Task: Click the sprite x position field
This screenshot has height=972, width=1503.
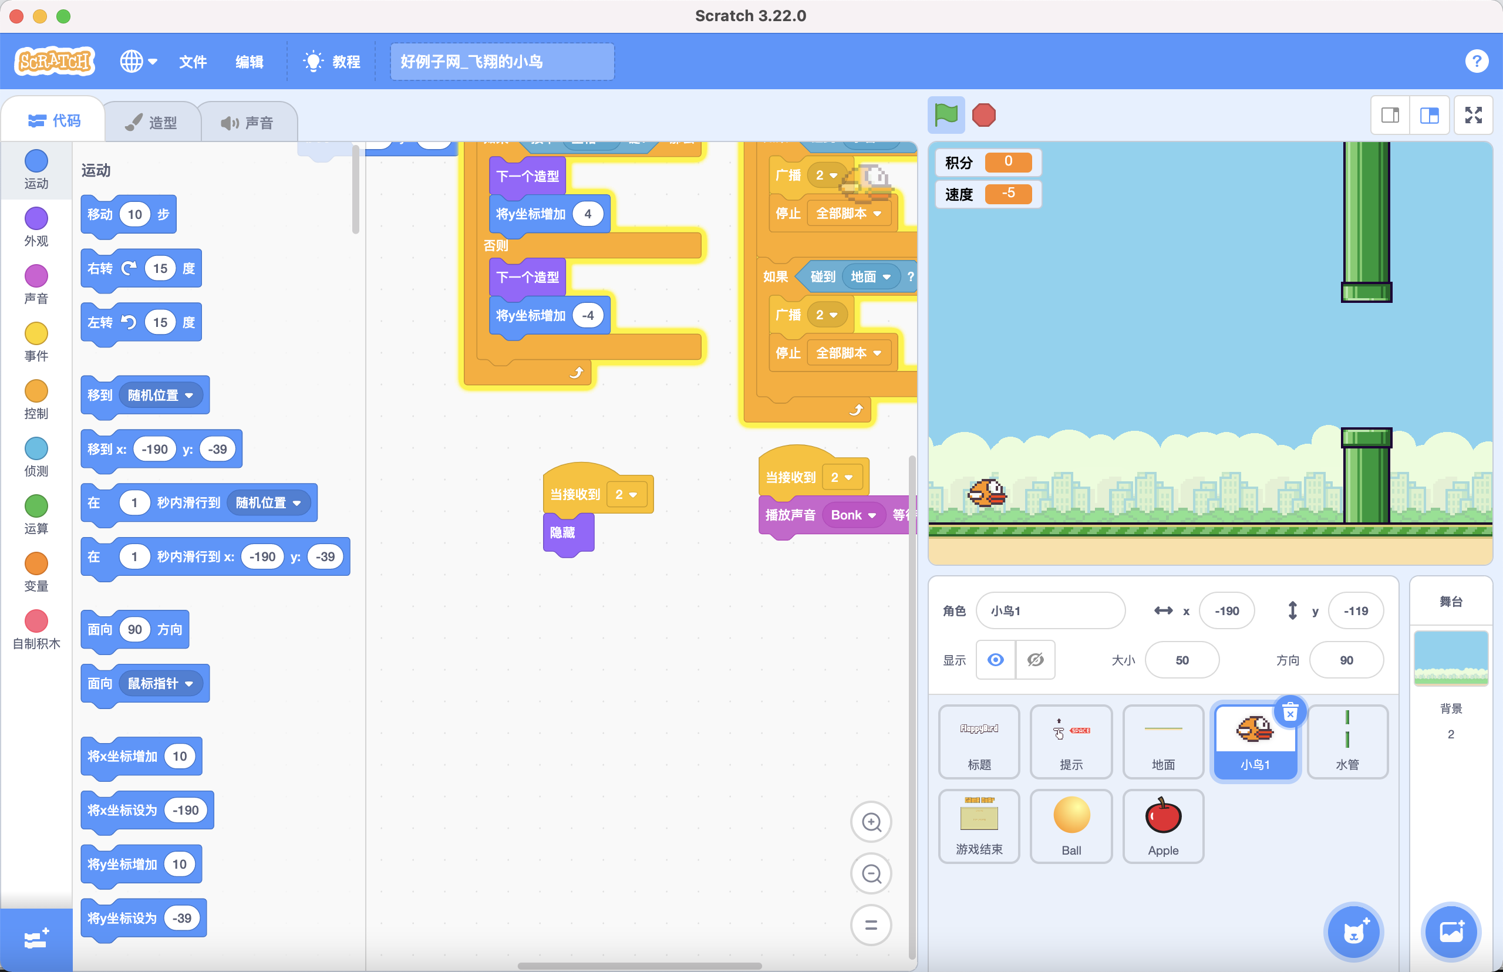Action: 1226,610
